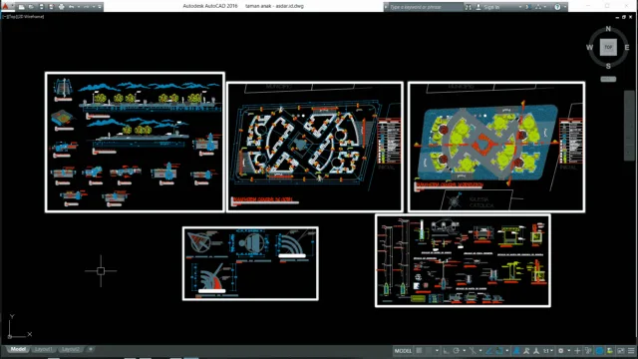Click the elevations and sections drawing sheet

click(x=135, y=142)
